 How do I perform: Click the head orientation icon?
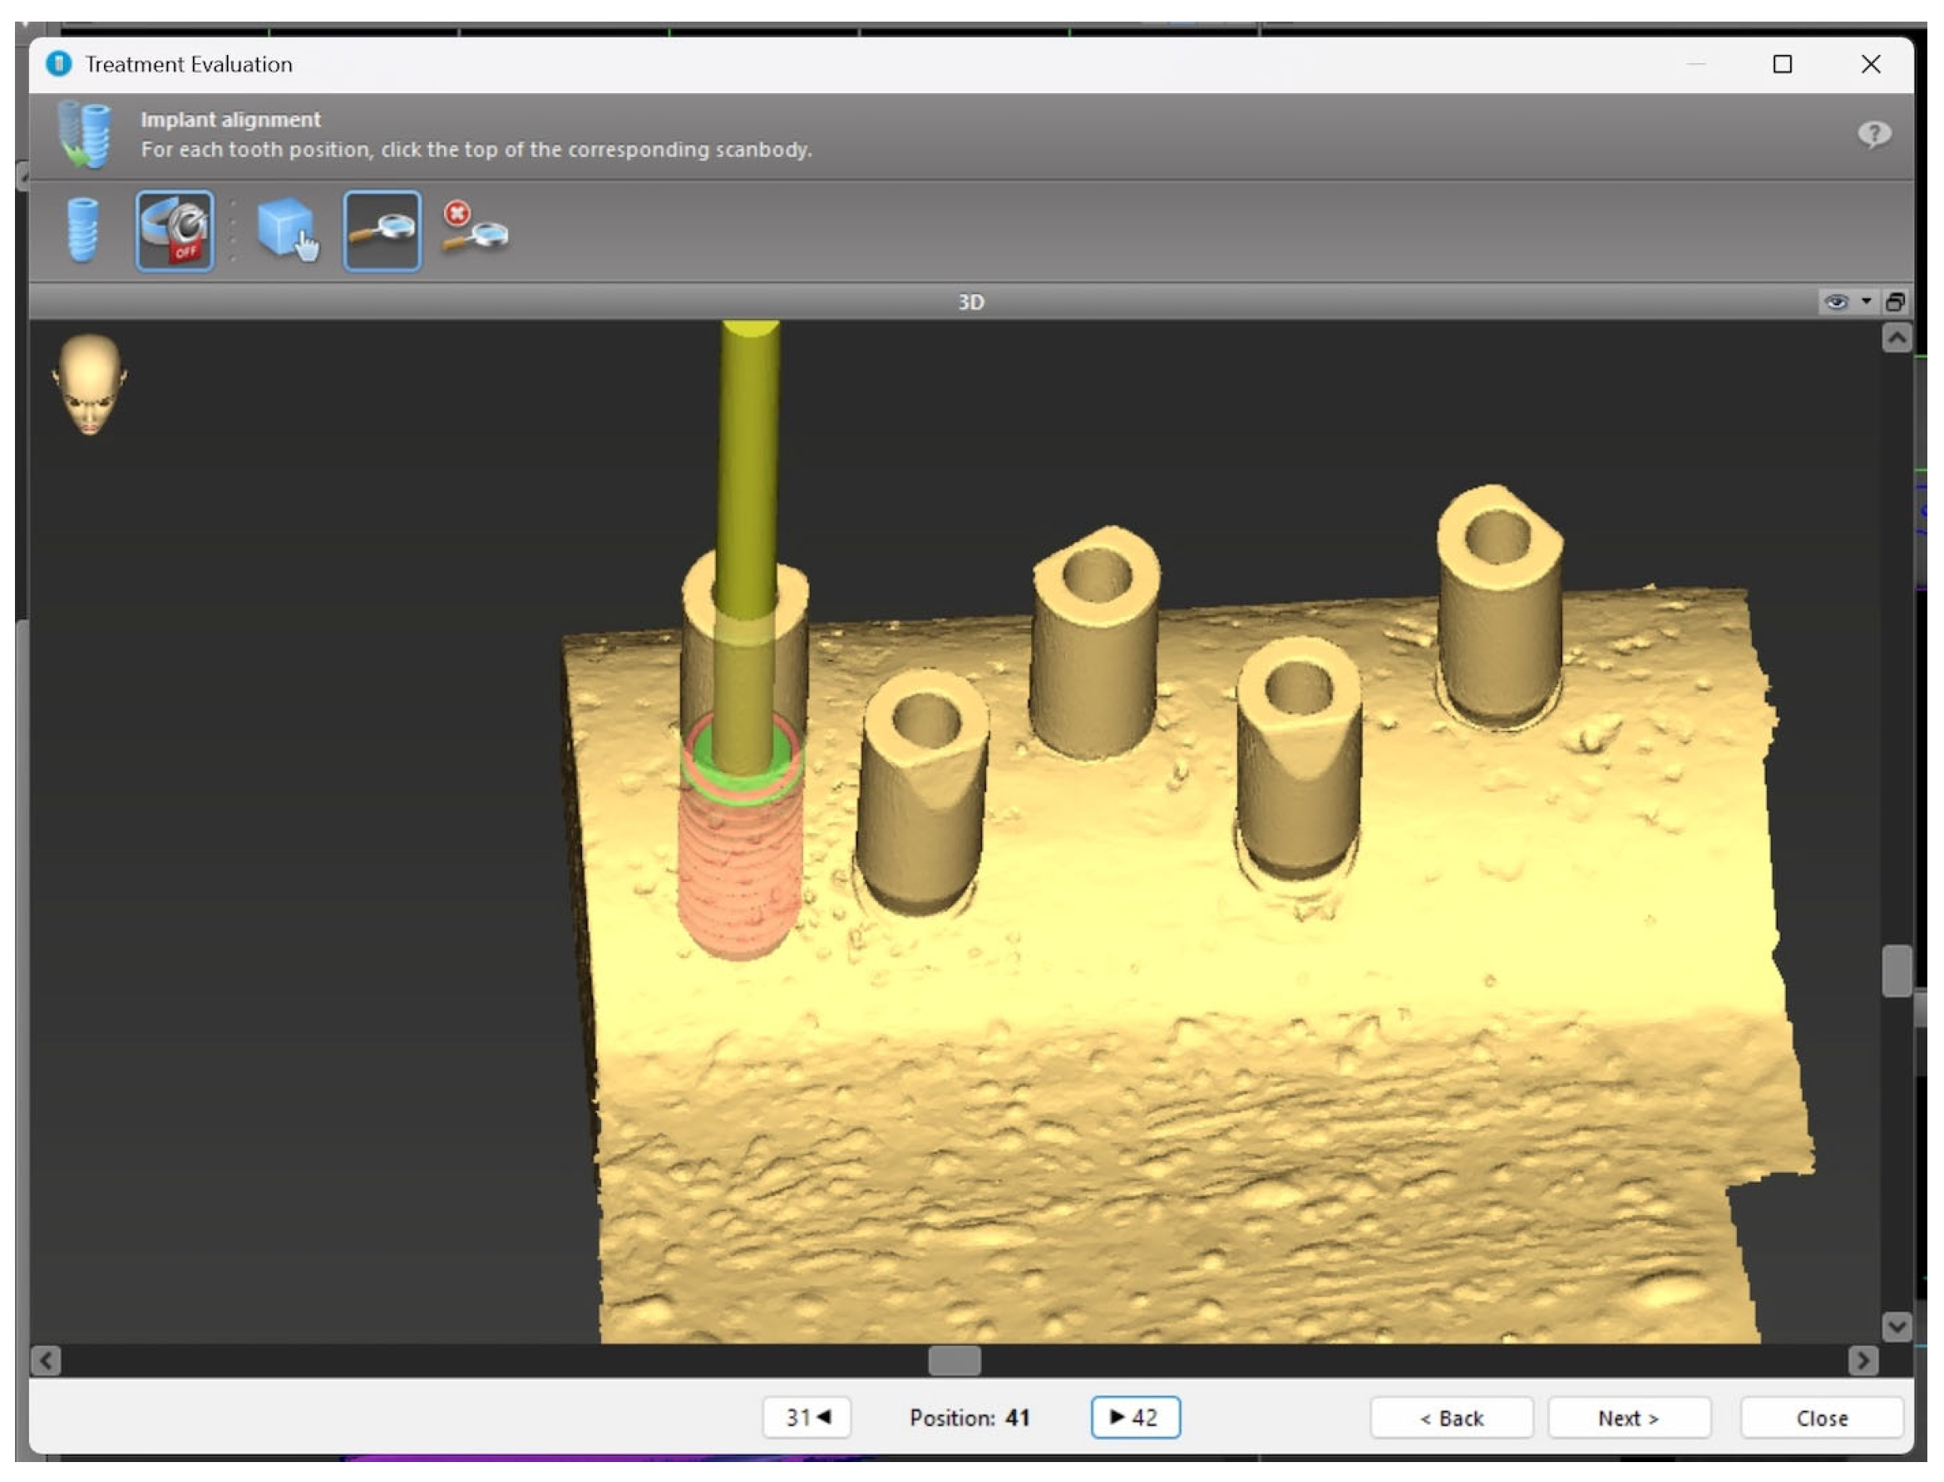(x=89, y=385)
